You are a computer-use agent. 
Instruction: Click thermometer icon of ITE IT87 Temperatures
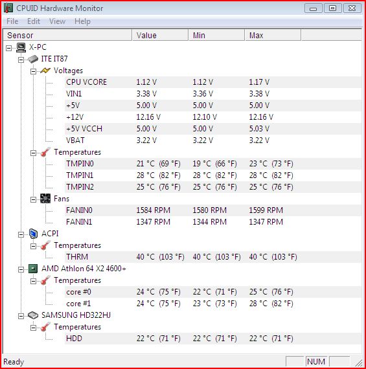tap(45, 152)
